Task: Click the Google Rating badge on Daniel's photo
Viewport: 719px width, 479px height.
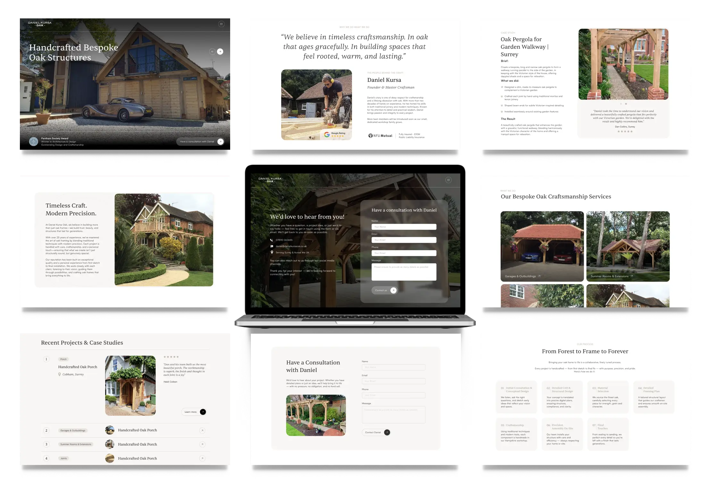Action: (335, 135)
